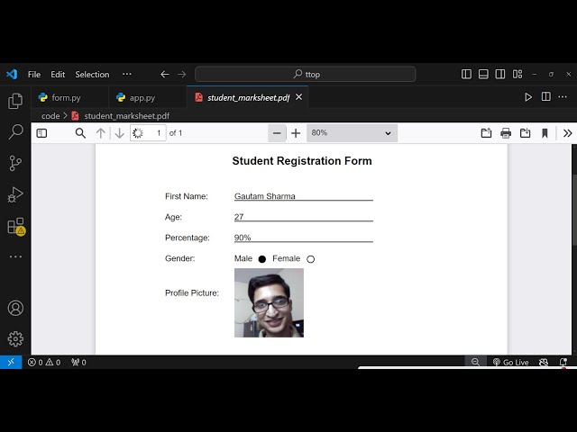Viewport: 577px width, 432px height.
Task: Click the magnifier find icon in PDF toolbar
Action: pos(80,133)
